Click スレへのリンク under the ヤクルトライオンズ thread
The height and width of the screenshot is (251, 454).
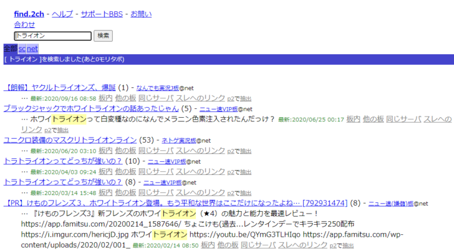(200, 98)
